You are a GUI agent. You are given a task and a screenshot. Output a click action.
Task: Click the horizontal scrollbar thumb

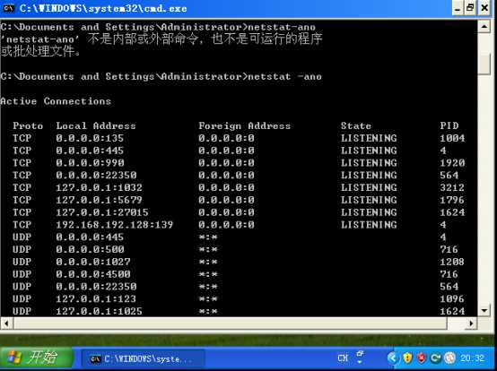tap(231, 324)
